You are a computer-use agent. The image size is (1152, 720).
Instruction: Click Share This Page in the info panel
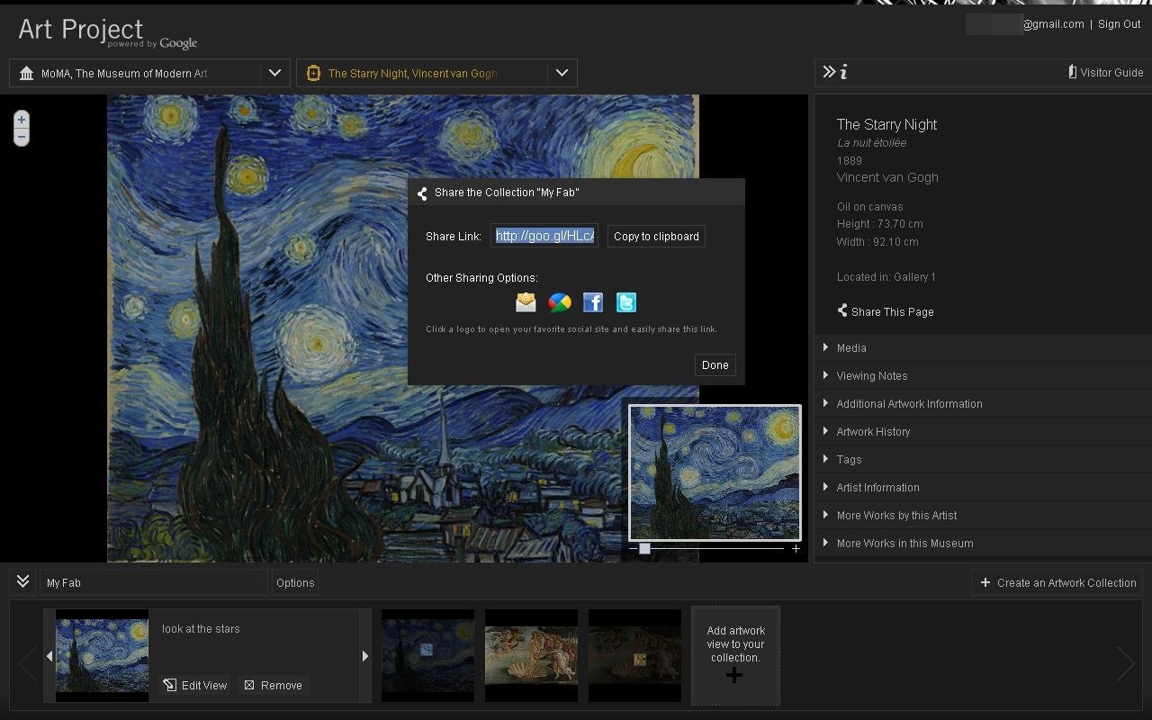(x=886, y=311)
